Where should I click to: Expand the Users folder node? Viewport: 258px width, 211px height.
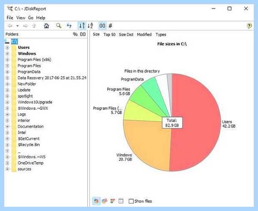coord(7,47)
